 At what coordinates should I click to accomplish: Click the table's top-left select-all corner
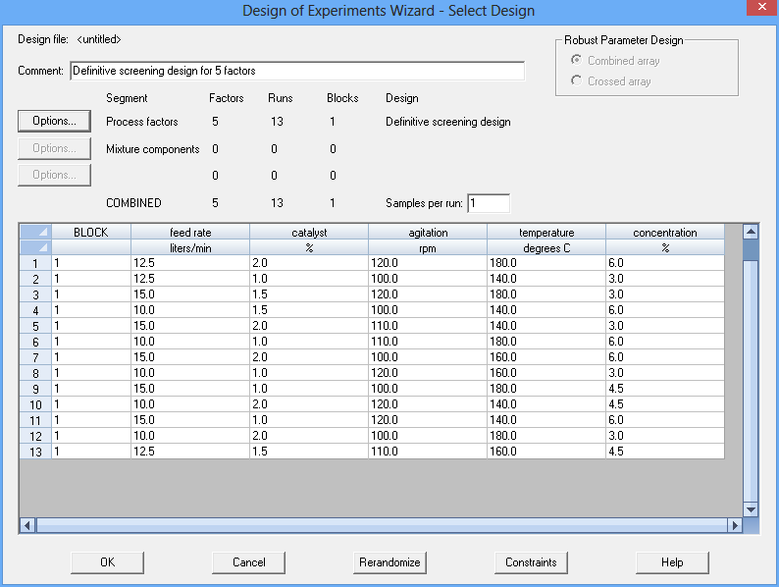35,233
